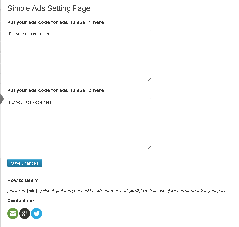Click the "How to use ?" heading
Image resolution: width=239 pixels, height=227 pixels.
23,180
